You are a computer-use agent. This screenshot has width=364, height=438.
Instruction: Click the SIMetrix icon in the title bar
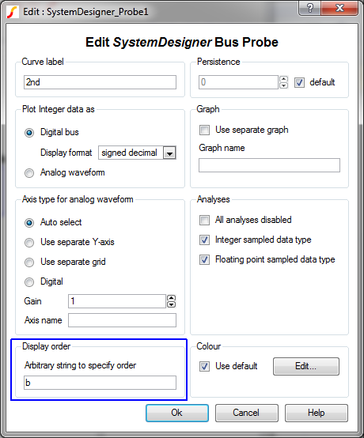pos(13,12)
